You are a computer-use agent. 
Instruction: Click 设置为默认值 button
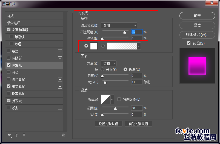tap(108, 124)
